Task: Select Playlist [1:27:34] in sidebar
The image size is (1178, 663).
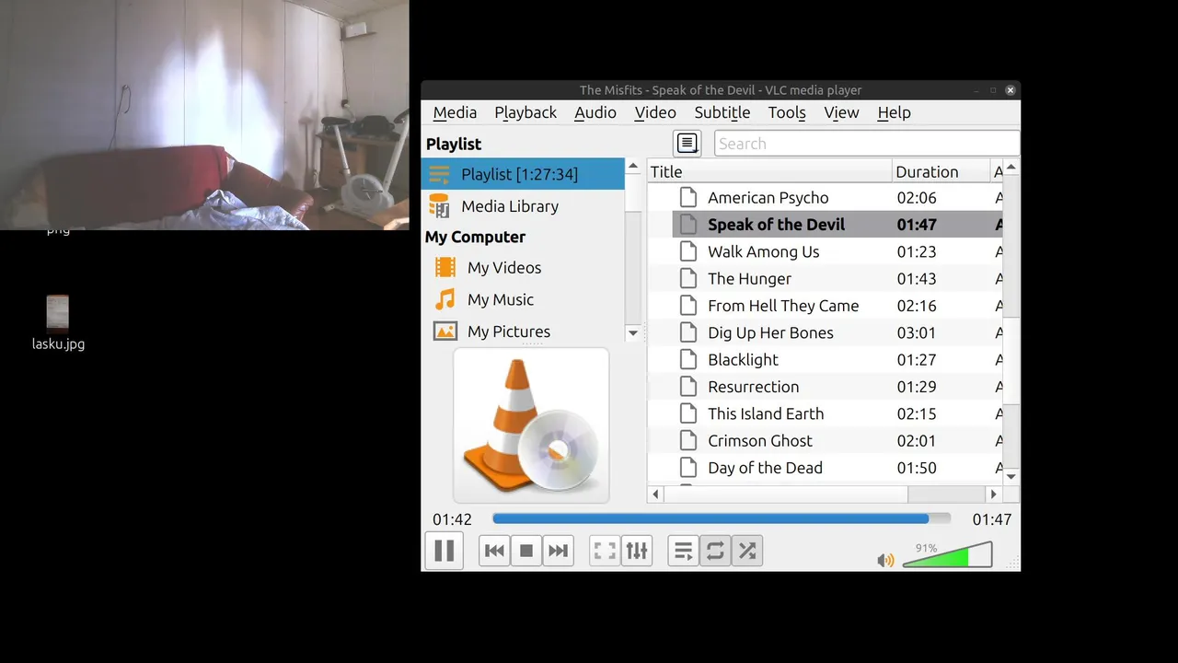Action: (523, 174)
